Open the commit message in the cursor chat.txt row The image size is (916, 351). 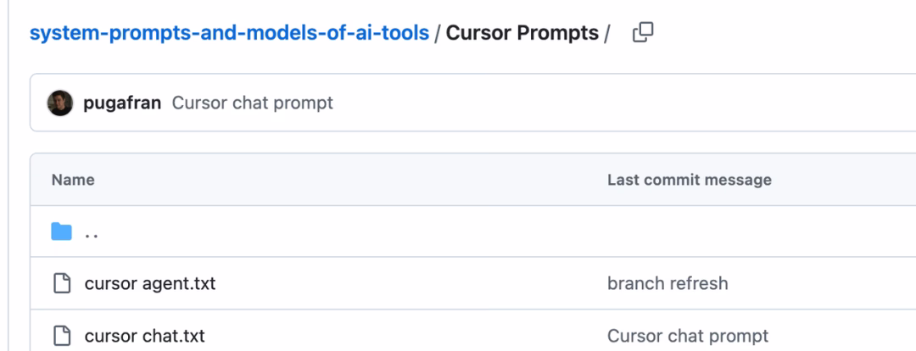pyautogui.click(x=687, y=336)
